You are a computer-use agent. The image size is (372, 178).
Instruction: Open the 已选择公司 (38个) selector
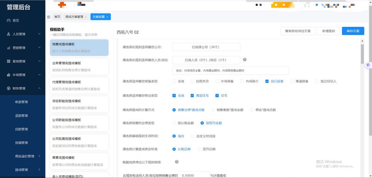206,47
